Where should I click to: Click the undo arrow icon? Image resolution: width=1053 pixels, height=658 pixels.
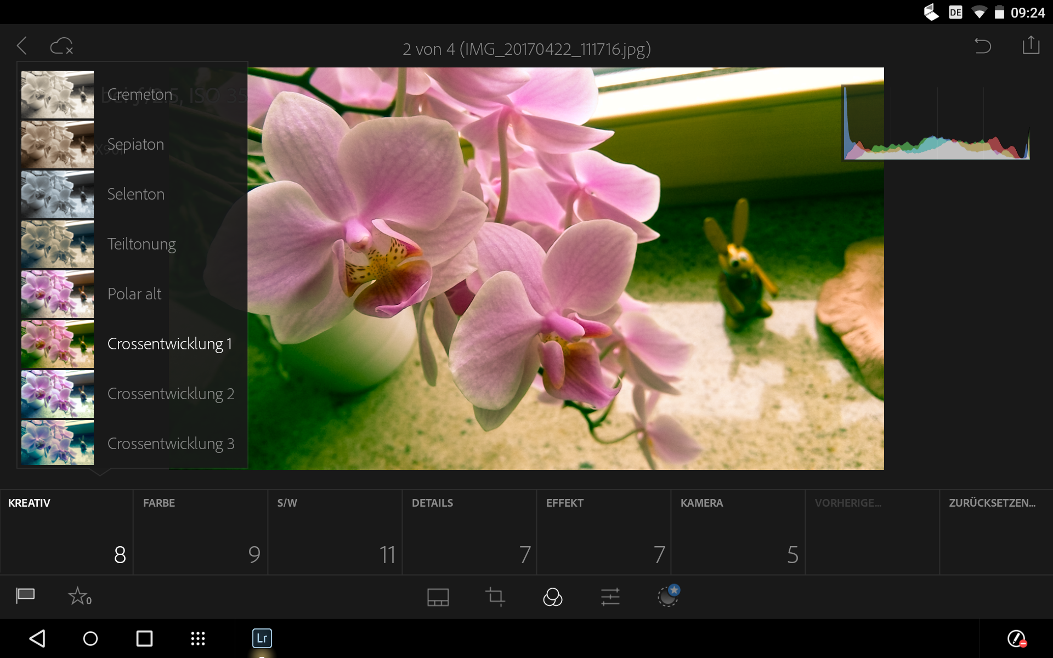coord(982,46)
